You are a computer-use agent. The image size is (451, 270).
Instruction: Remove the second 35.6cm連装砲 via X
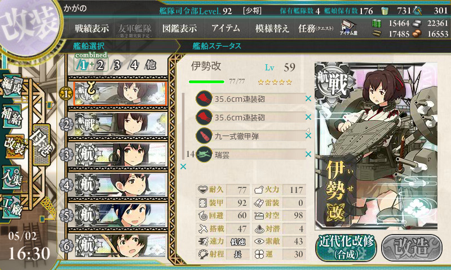tap(308, 117)
